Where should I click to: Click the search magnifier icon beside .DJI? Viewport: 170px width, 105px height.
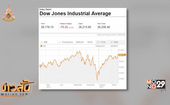42,42
